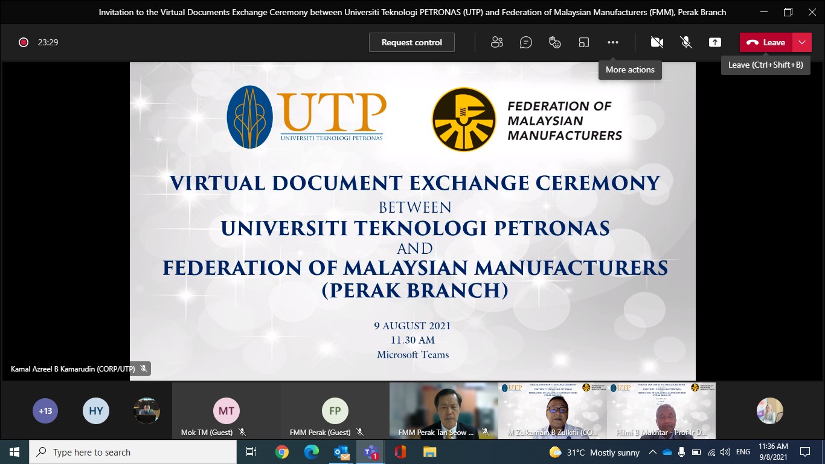
Task: Open Google Chrome from taskbar
Action: tap(282, 452)
